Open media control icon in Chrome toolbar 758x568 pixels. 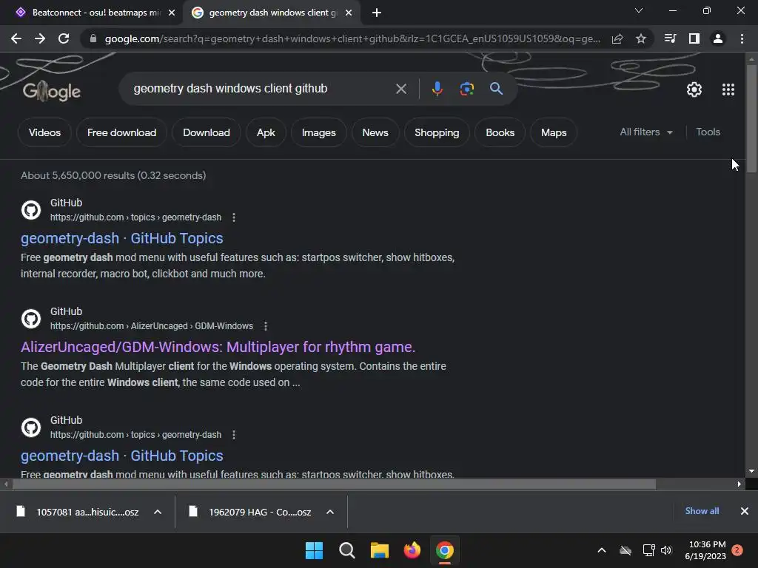[670, 38]
